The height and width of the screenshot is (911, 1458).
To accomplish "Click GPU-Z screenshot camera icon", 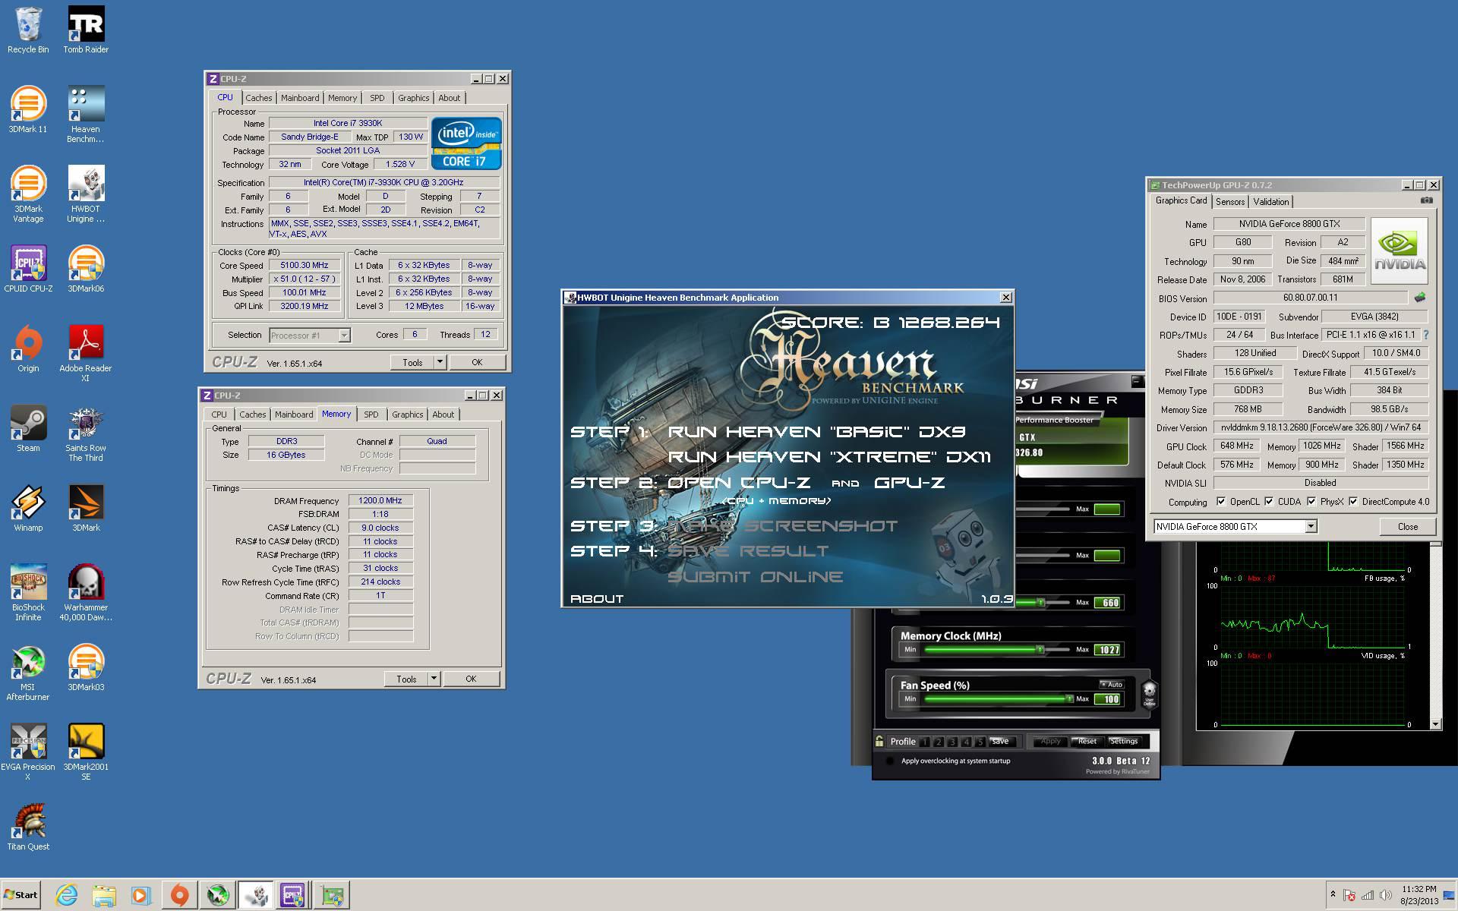I will 1426,200.
